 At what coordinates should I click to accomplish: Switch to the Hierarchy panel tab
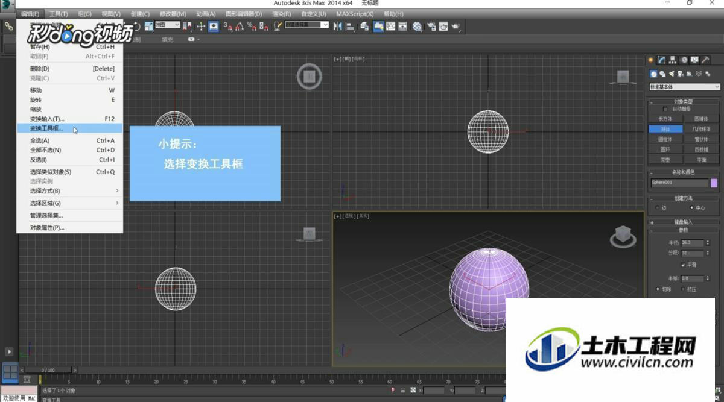click(673, 60)
